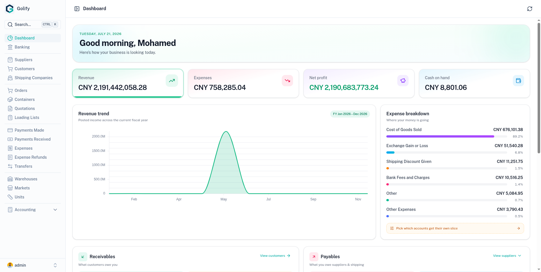Open the View suppliers dropdown
Viewport: 541px width, 272px height.
pos(507,256)
